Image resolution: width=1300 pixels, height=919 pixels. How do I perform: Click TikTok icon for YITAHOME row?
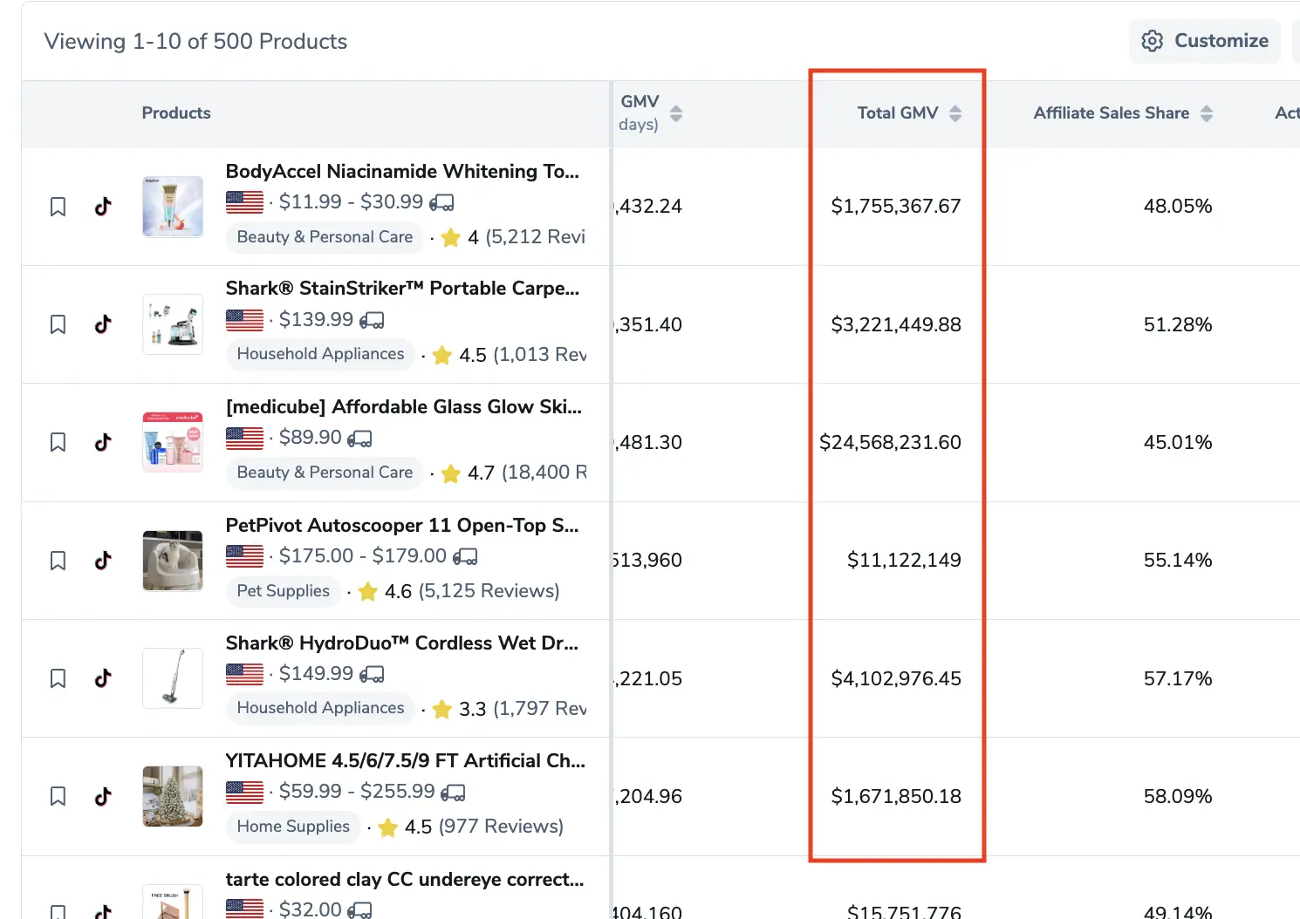[x=103, y=796]
